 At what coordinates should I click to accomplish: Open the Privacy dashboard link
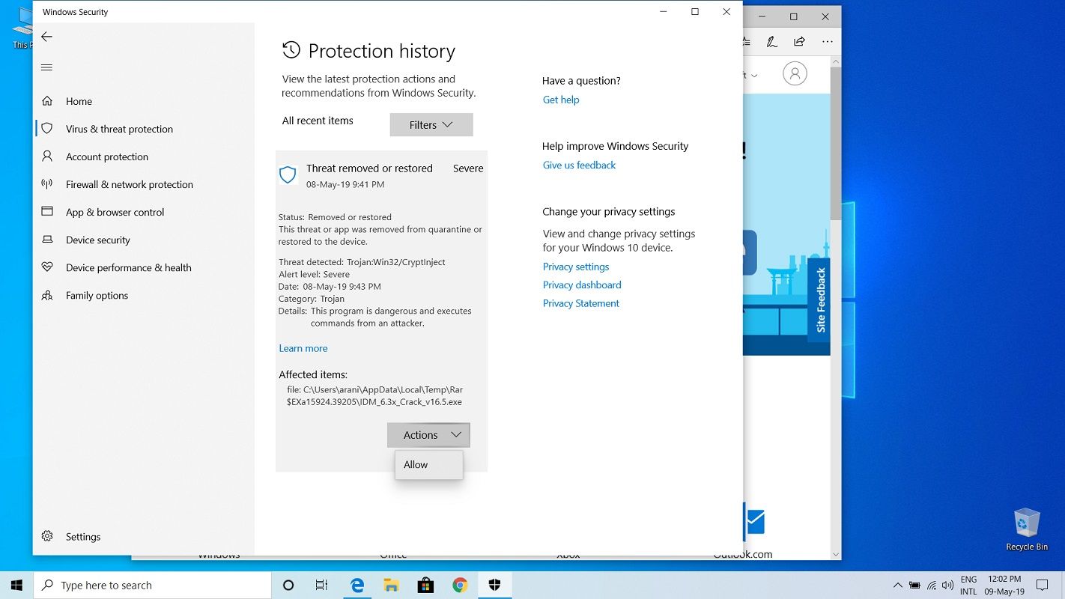[582, 285]
